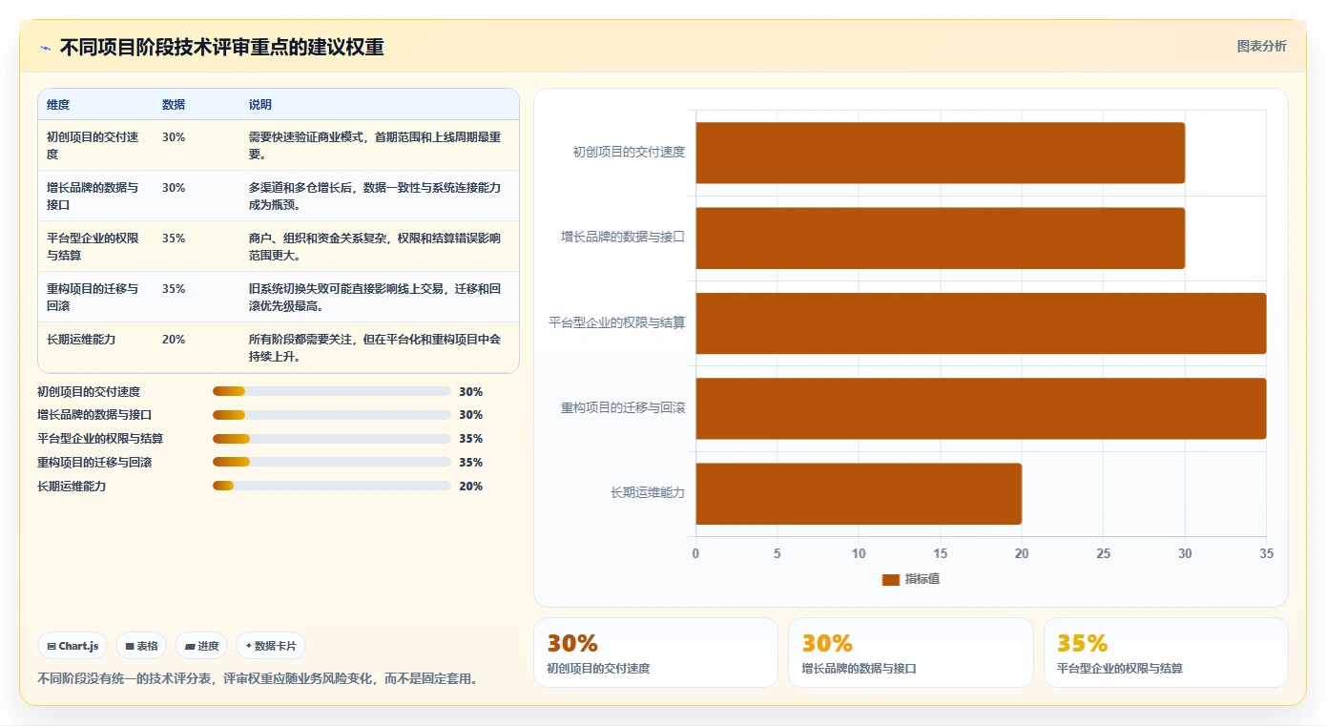Click chart bar for 长期运维能力

pos(859,493)
